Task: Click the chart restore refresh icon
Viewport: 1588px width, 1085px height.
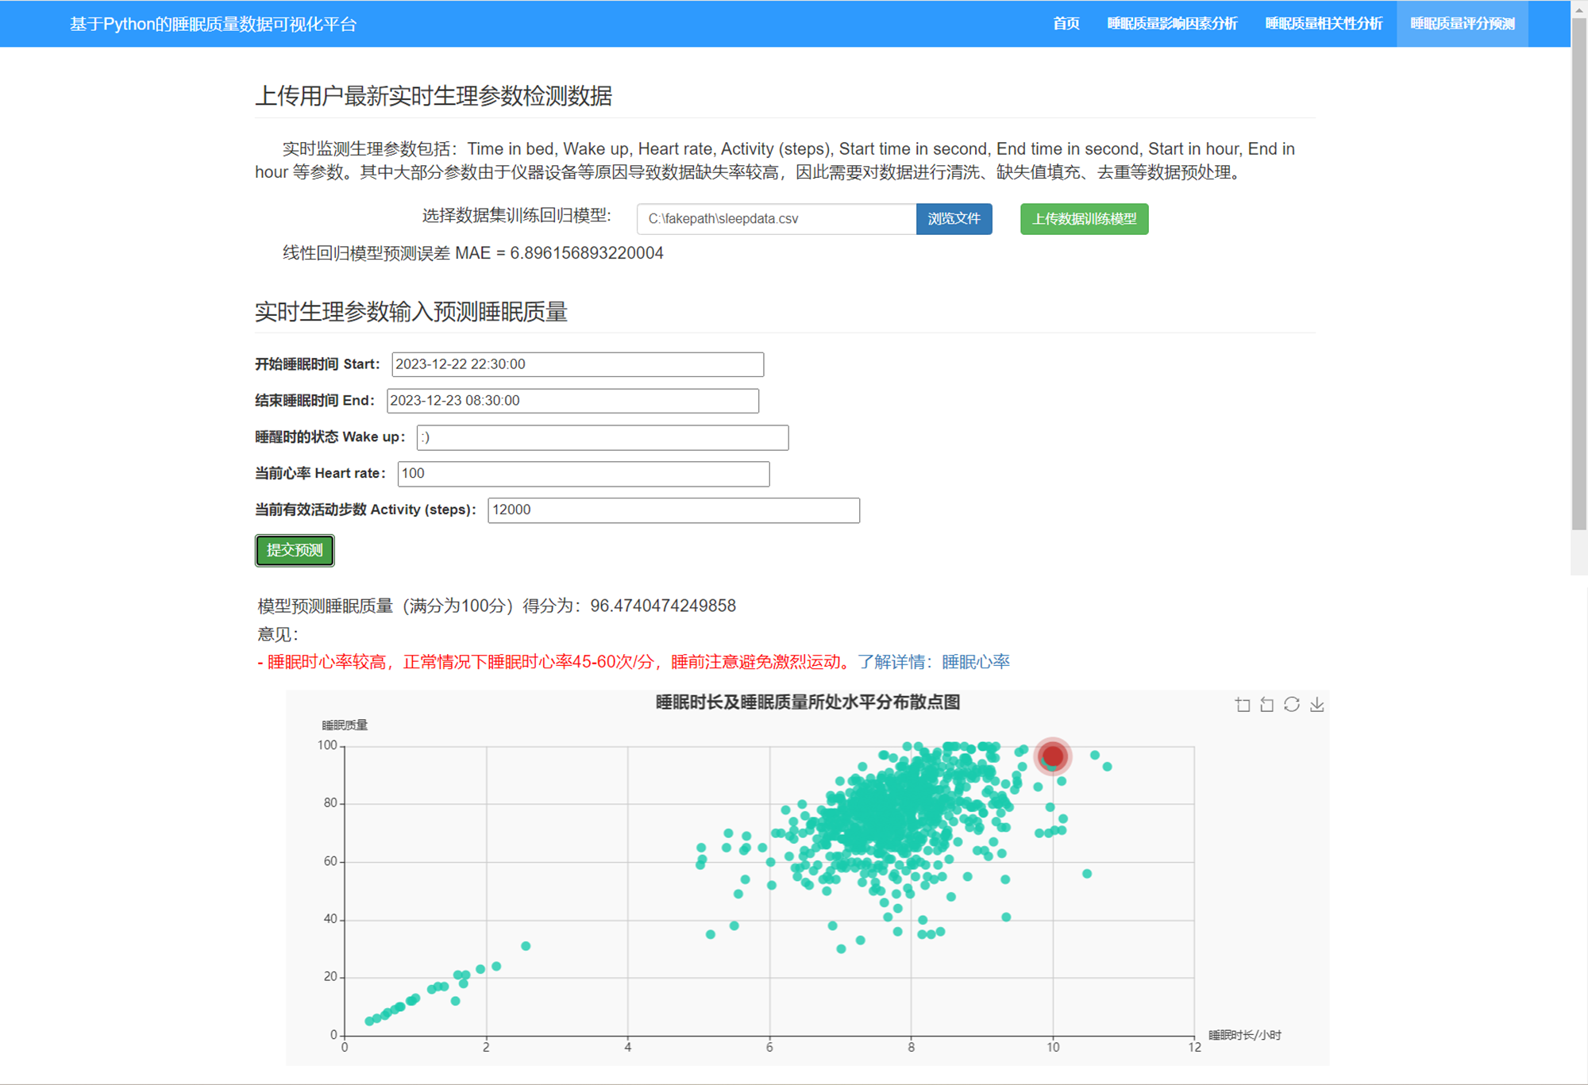Action: [x=1292, y=705]
